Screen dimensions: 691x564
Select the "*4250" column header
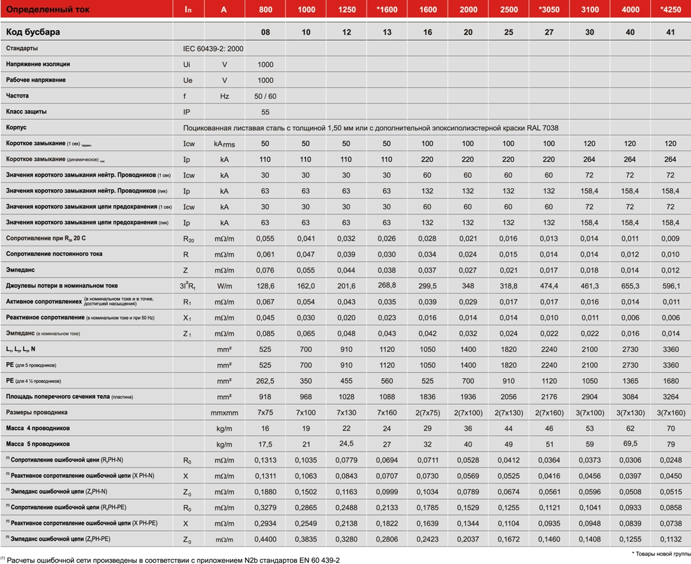click(x=671, y=9)
